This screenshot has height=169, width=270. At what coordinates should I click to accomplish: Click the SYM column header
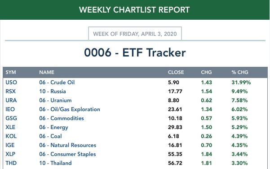(x=11, y=72)
